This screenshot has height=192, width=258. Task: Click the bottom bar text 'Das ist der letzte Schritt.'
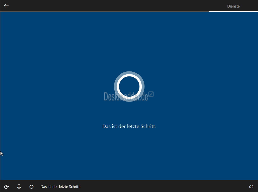click(60, 186)
